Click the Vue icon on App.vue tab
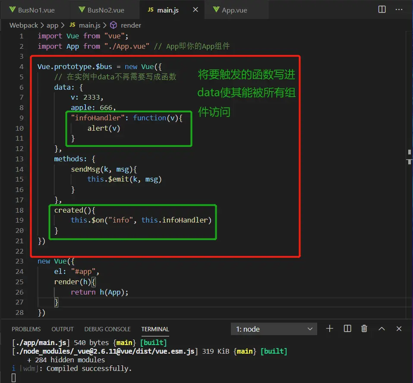 (216, 10)
